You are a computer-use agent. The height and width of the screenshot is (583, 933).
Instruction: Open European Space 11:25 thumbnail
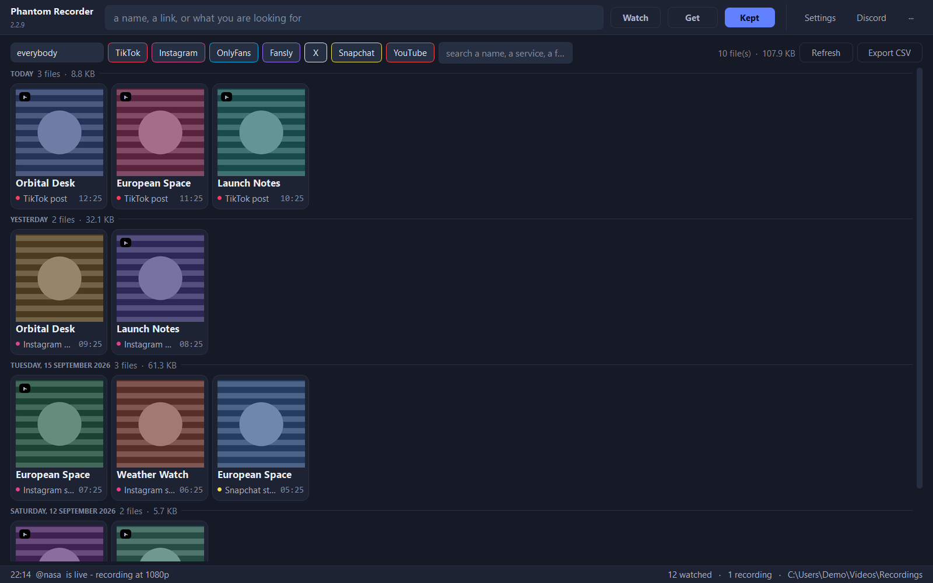[x=160, y=132]
